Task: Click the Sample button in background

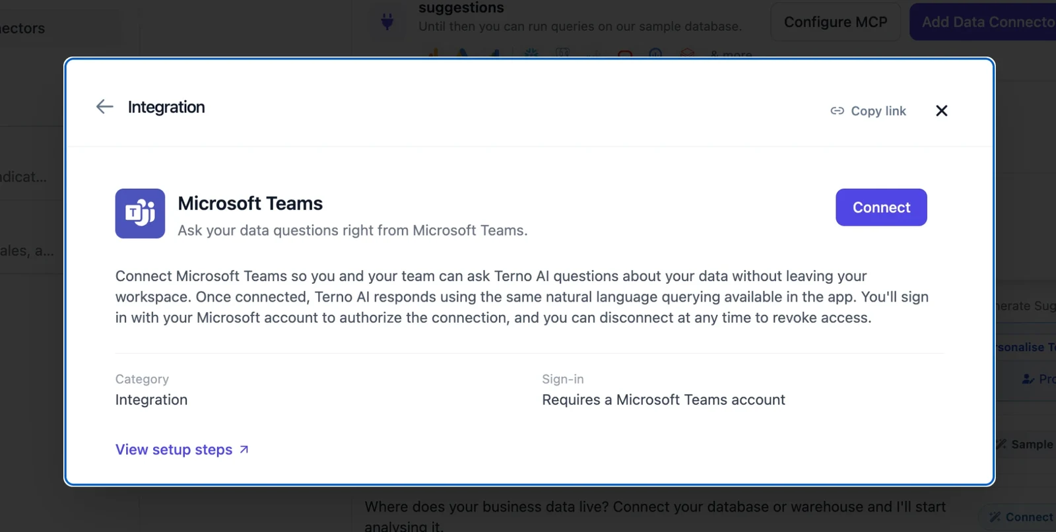Action: tap(1026, 444)
